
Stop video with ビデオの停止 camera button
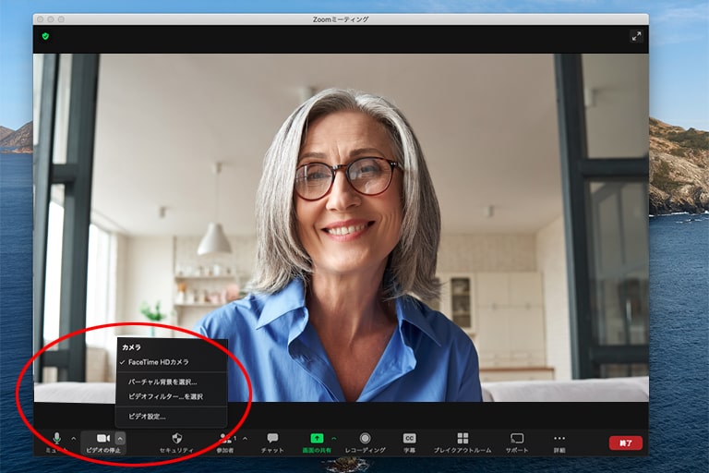pyautogui.click(x=103, y=443)
